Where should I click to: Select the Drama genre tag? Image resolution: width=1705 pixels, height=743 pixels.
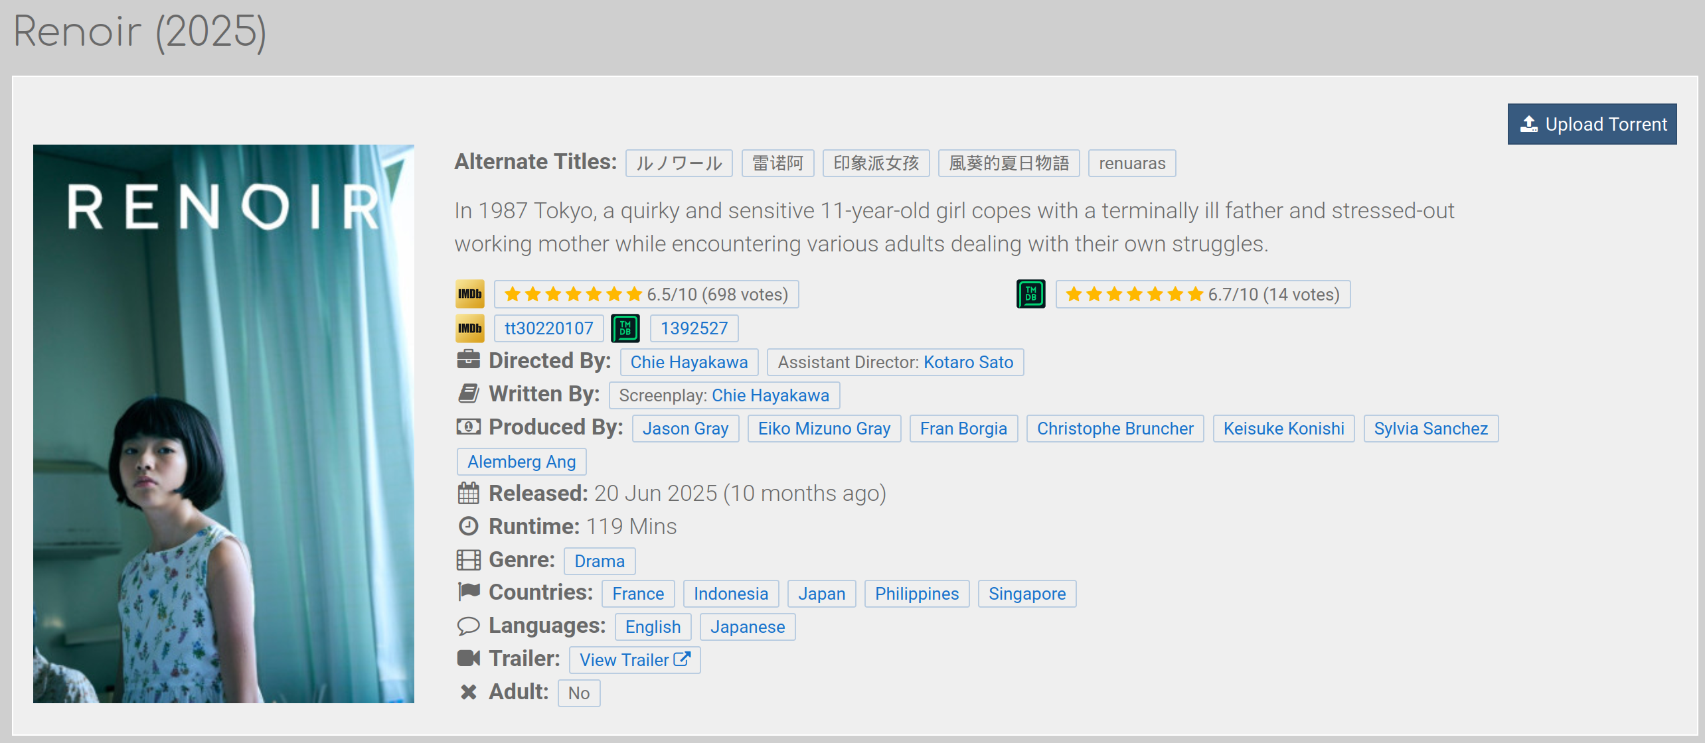pos(599,561)
